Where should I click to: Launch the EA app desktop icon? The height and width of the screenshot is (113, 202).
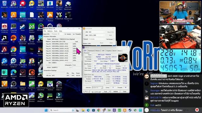pyautogui.click(x=14, y=39)
